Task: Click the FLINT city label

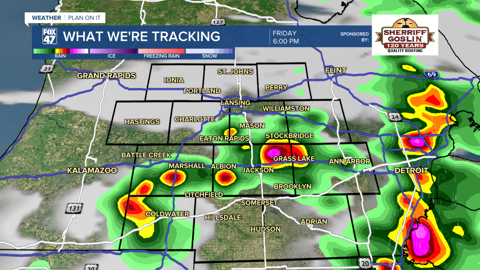Action: coord(336,70)
